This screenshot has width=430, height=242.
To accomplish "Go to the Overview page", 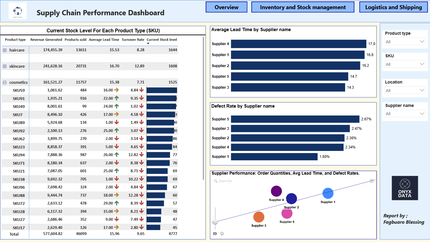I will point(227,7).
